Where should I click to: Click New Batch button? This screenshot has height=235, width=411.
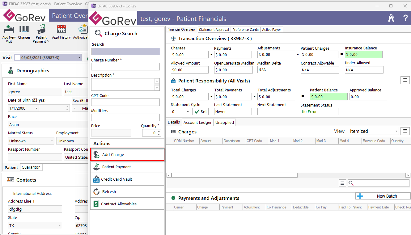[x=383, y=196]
